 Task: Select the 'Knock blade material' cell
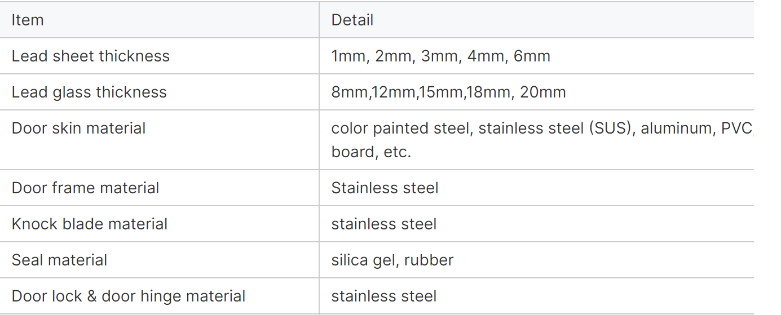[90, 224]
